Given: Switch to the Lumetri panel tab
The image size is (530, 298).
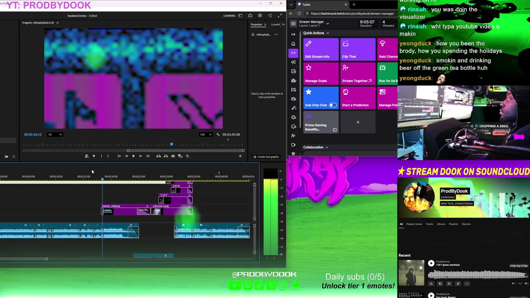Looking at the screenshot, I should 275,24.
